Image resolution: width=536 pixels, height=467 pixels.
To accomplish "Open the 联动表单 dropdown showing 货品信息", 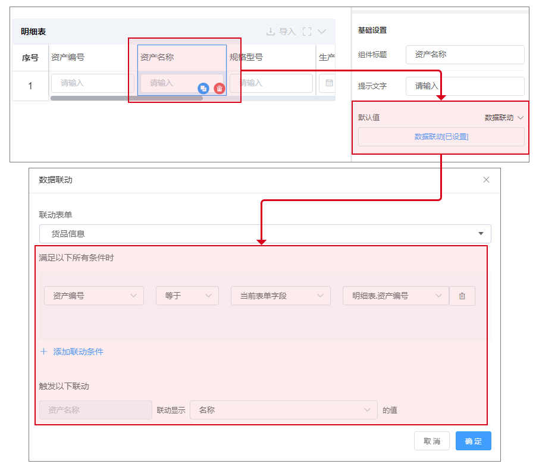I will click(x=265, y=234).
